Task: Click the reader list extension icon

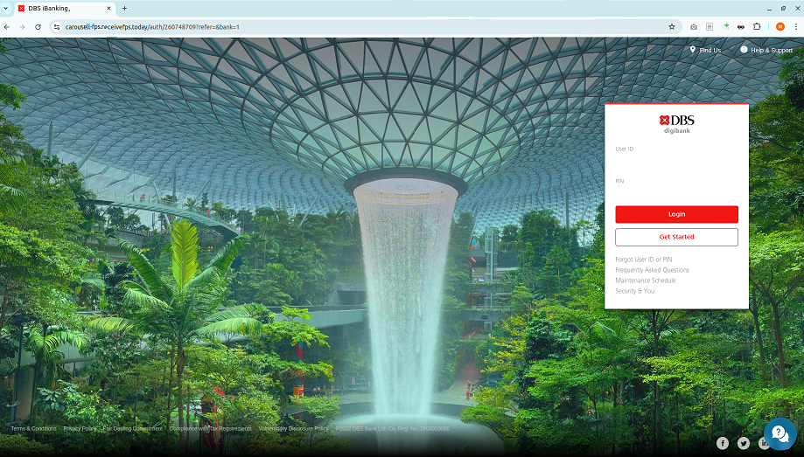Action: point(710,26)
